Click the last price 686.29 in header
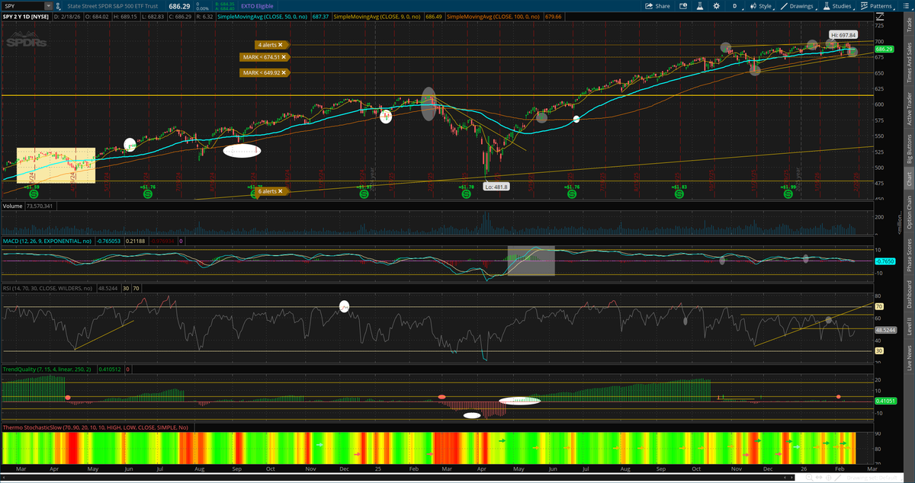The image size is (915, 483). [x=178, y=6]
